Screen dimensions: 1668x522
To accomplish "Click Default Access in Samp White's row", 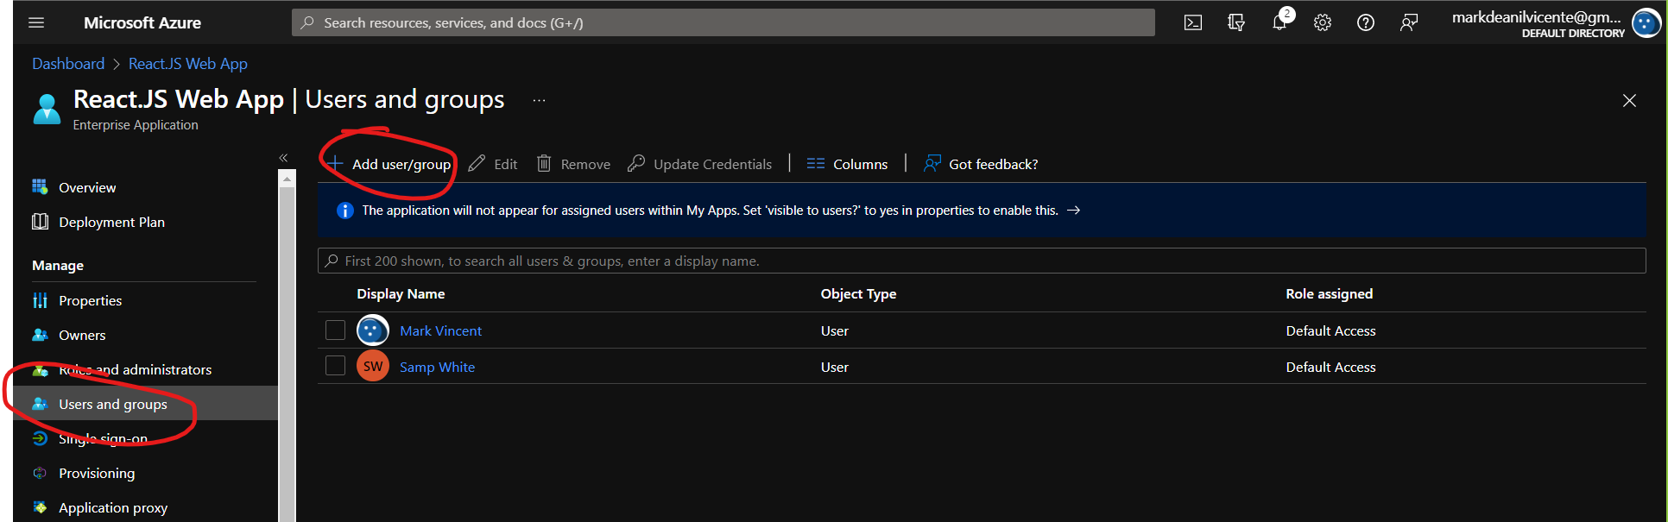I will (x=1330, y=367).
